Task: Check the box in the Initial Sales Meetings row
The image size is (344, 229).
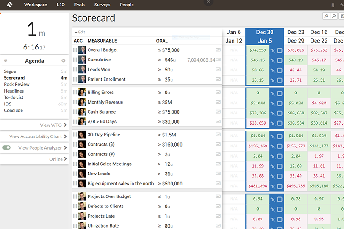Action: coord(280,166)
